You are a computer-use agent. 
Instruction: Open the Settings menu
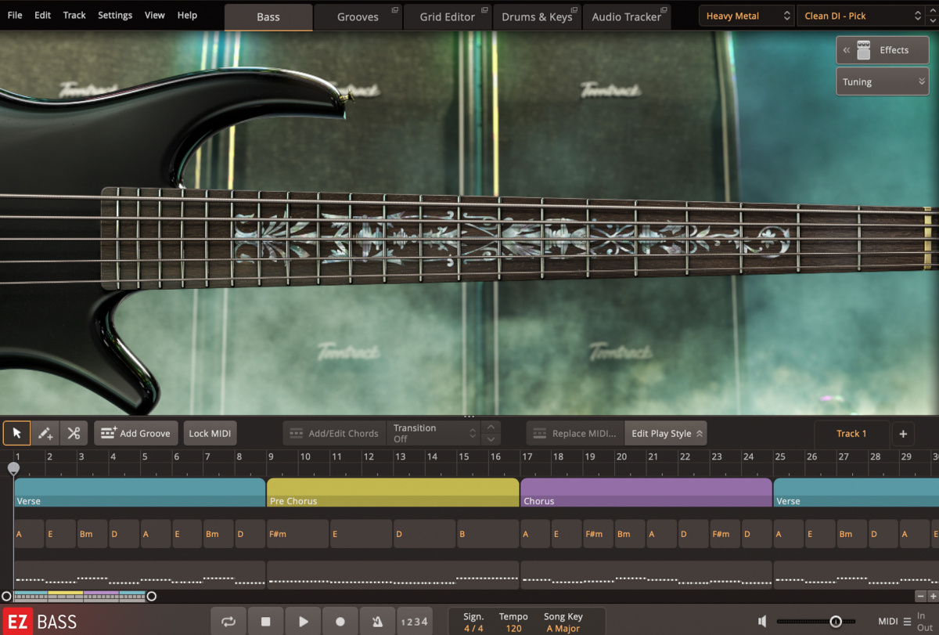pos(114,15)
